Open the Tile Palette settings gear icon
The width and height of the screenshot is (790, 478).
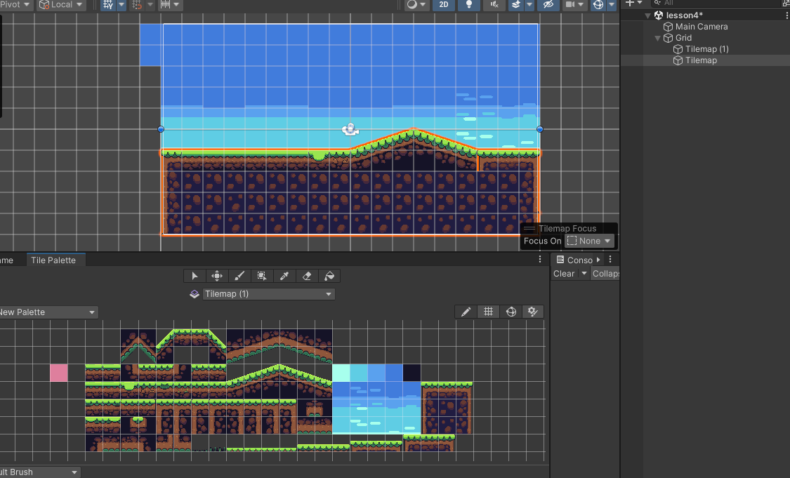pos(533,311)
